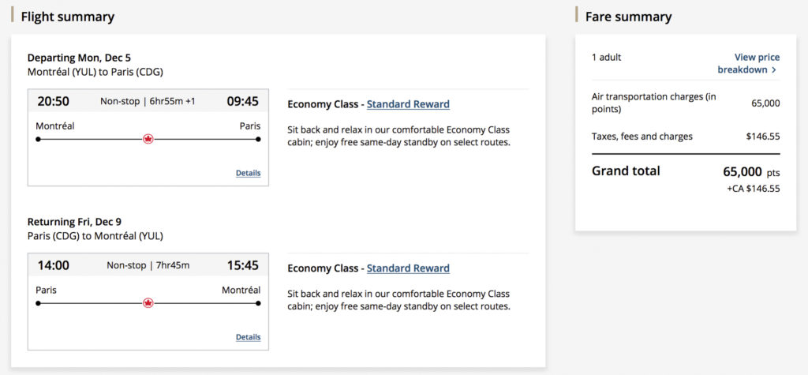Click the chevron arrow beside price breakdown
The image size is (808, 375).
tap(774, 70)
